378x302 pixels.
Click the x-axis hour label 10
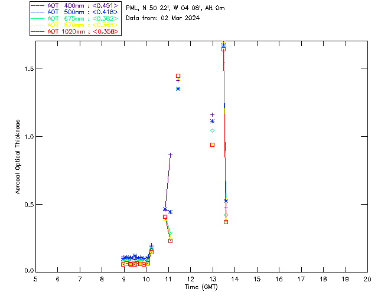click(x=146, y=279)
